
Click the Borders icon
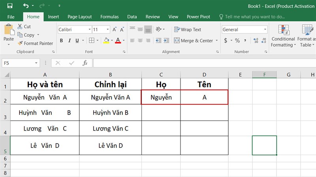pos(92,41)
